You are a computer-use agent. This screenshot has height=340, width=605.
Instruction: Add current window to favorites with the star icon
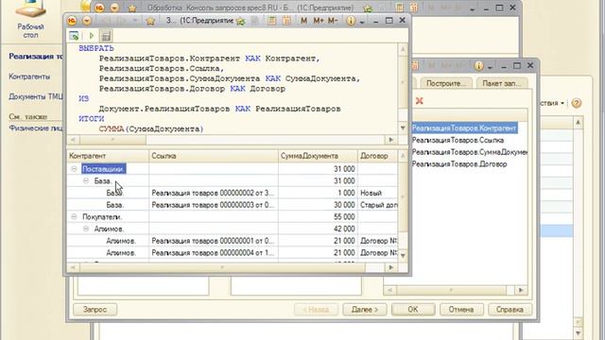click(150, 21)
